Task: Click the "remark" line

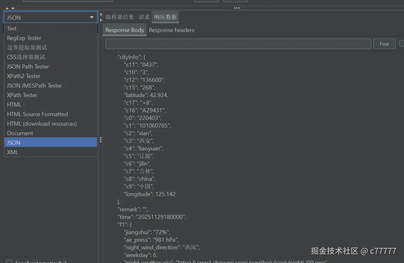Action: pyautogui.click(x=133, y=209)
